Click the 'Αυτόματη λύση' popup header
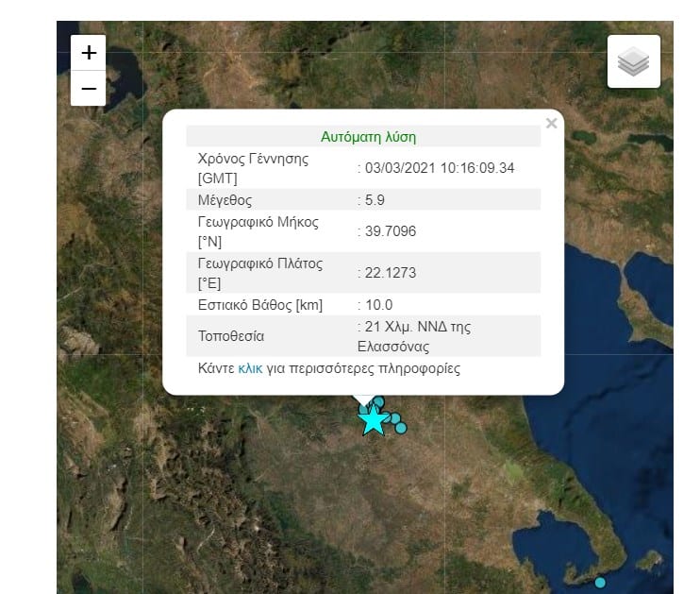700x594 pixels. point(369,137)
